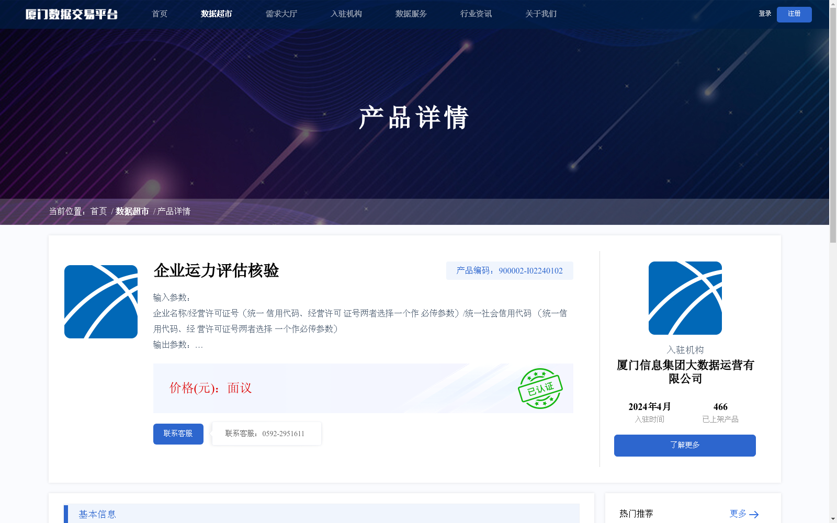The image size is (837, 523).
Task: Click 更多 link in 热门推荐
Action: [738, 514]
